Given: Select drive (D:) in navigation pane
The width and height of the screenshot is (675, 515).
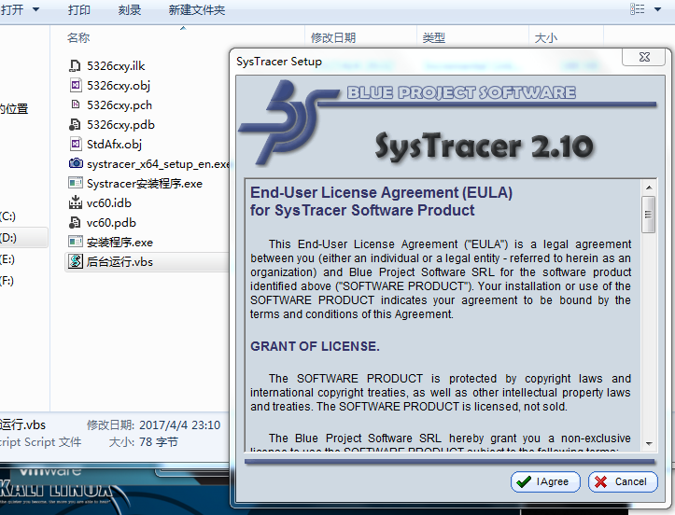Looking at the screenshot, I should [x=7, y=238].
